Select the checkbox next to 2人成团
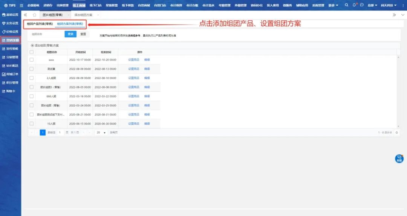407x216 pixels. tap(32, 78)
